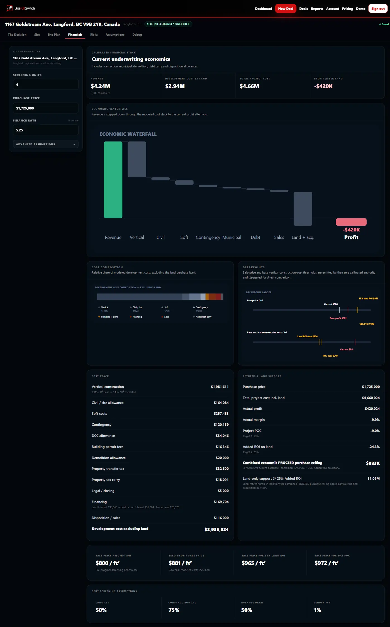Screen dimensions: 390x627
Task: Start a New Deal
Action: point(286,9)
